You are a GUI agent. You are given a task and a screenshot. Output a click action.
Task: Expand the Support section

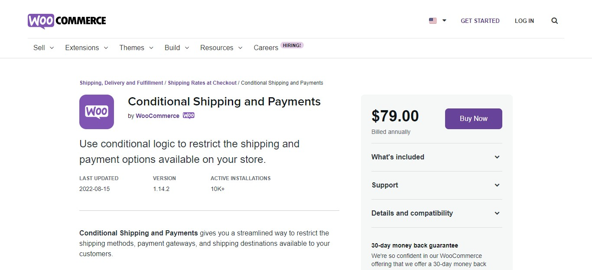[437, 185]
